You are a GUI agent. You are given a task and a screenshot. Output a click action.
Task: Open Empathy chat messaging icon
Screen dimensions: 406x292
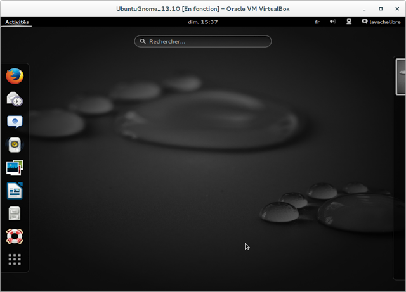(15, 122)
